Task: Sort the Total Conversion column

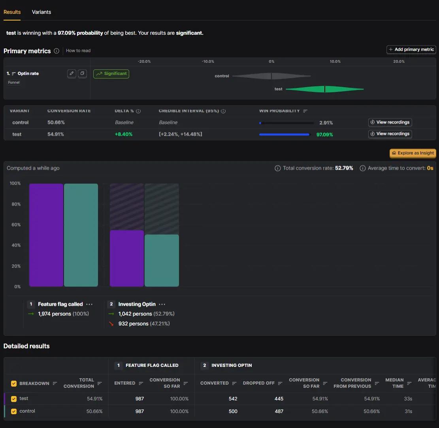Action: click(x=100, y=383)
